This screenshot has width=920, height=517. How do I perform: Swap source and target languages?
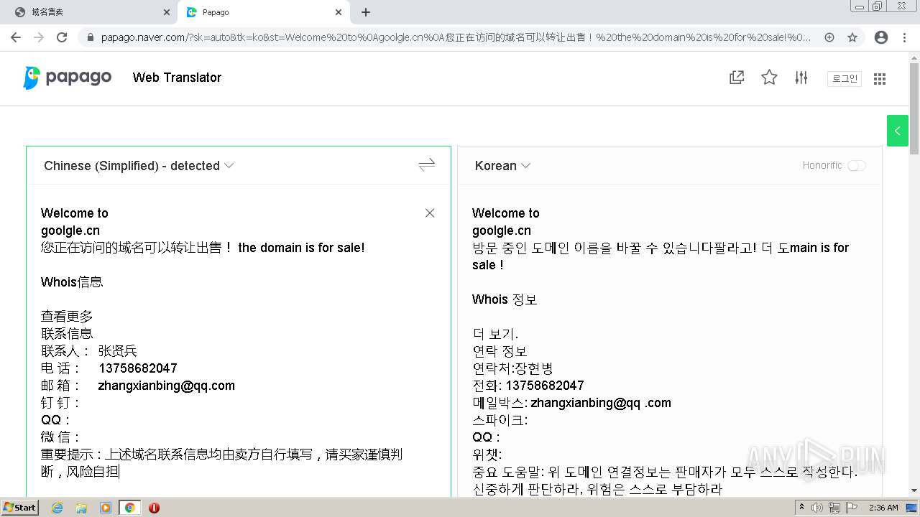(427, 165)
